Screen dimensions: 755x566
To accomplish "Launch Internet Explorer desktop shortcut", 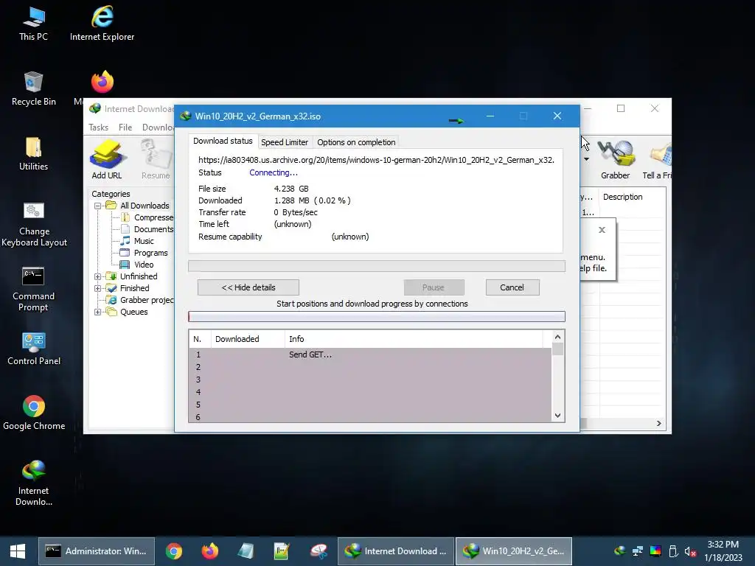I will pyautogui.click(x=102, y=24).
